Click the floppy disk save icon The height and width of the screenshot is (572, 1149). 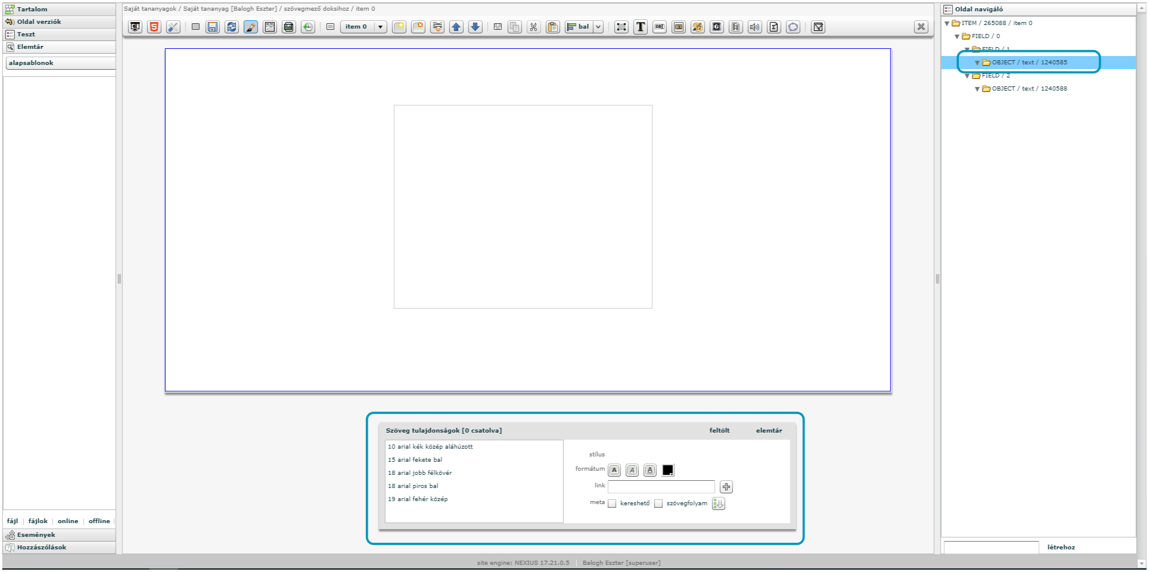point(213,27)
